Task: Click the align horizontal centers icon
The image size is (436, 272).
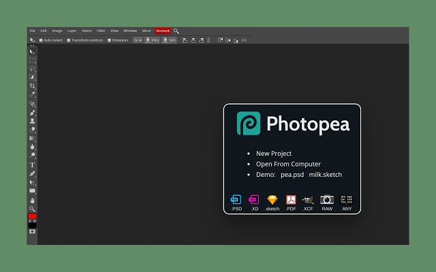Action: click(193, 40)
